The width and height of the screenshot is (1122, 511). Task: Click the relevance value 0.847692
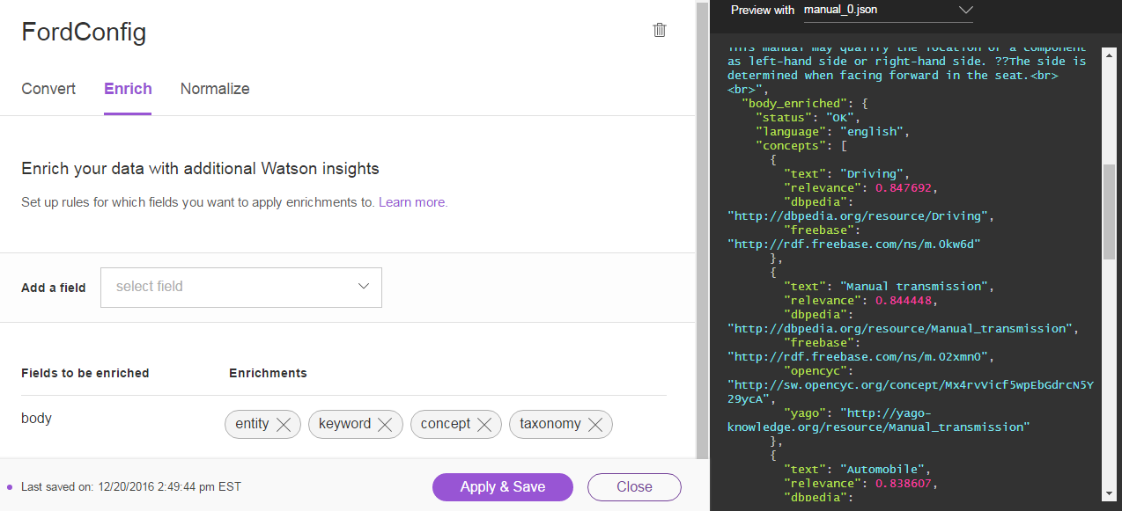pos(903,187)
